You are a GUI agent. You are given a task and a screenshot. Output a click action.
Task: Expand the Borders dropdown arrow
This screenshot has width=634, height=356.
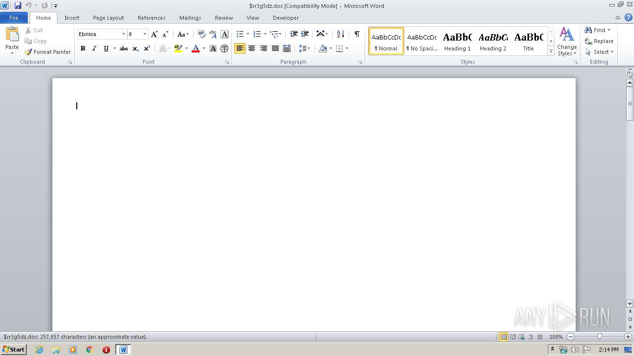[x=347, y=48]
